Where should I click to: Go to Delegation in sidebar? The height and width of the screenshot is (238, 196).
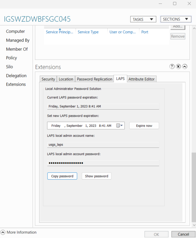(x=16, y=76)
